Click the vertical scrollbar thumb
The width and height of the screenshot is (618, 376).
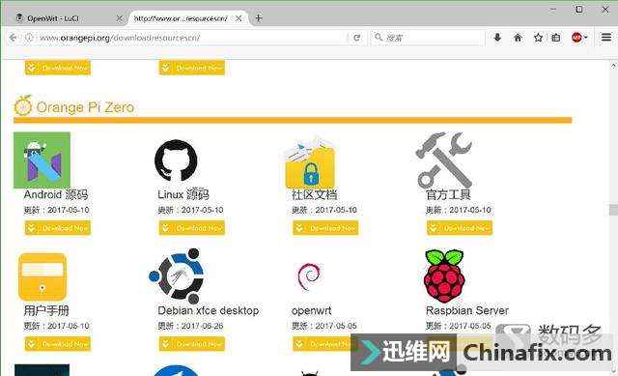(613, 210)
